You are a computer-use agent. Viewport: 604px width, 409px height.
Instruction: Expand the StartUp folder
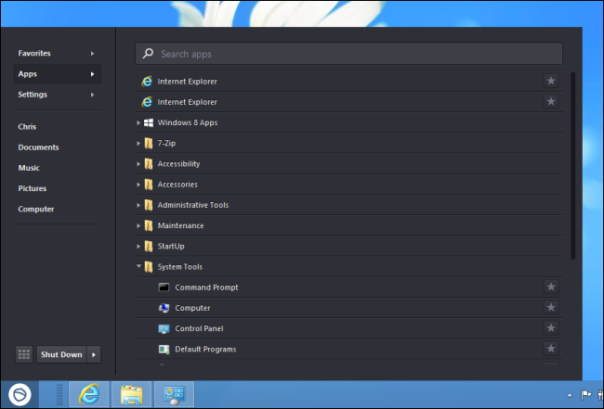(138, 246)
